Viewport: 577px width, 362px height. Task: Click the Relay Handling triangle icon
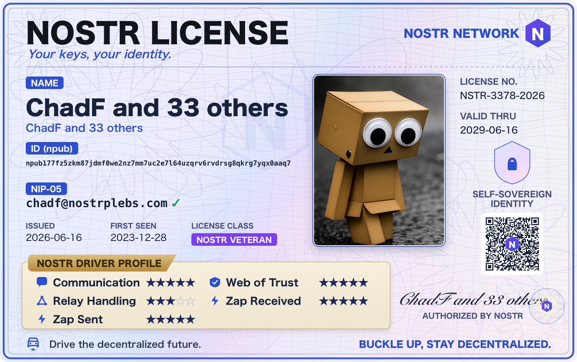click(42, 301)
